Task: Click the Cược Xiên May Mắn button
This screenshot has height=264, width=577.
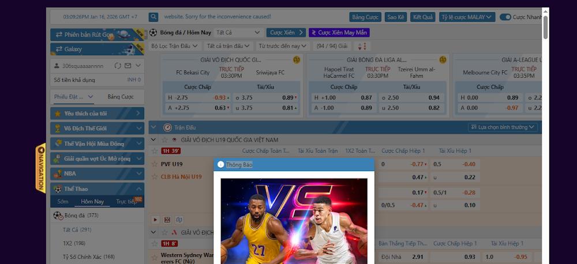Action: coord(339,33)
